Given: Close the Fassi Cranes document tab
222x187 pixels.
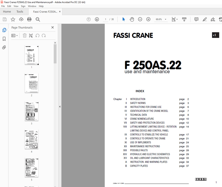Looking at the screenshot, I should tap(60, 11).
